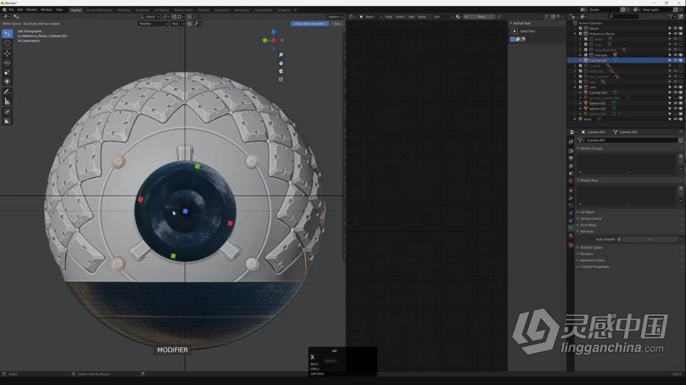This screenshot has width=686, height=385.
Task: Click the Exit button beside Close after operation
Action: [337, 24]
